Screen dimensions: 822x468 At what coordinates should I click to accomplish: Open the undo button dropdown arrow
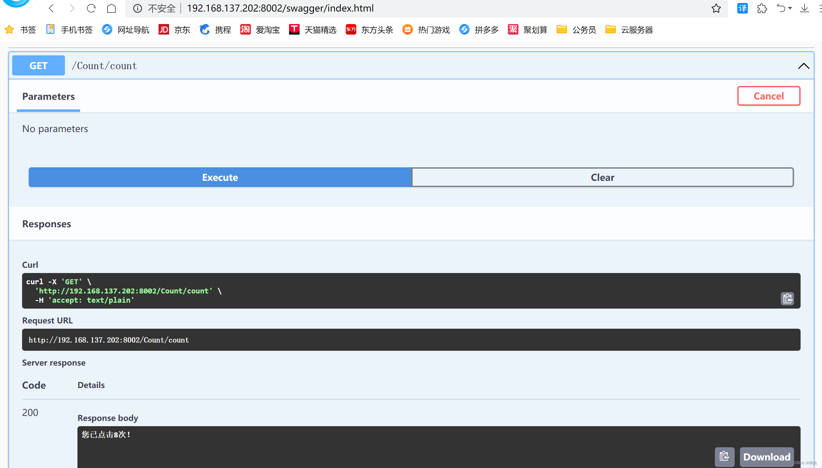pos(789,8)
